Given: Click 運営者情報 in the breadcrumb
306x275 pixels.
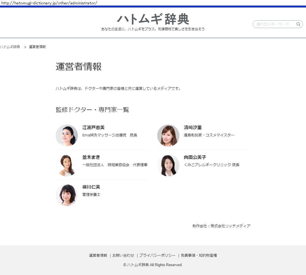Looking at the screenshot, I should pyautogui.click(x=37, y=47).
